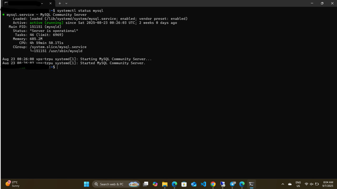Image resolution: width=337 pixels, height=189 pixels.
Task: Open File Explorer from the taskbar
Action: (165, 184)
